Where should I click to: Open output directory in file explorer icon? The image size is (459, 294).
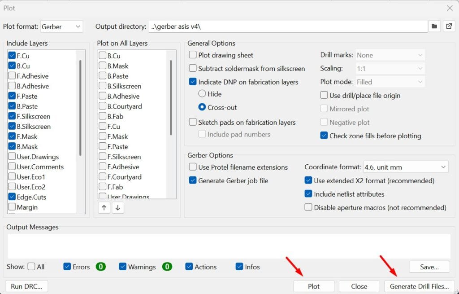(449, 26)
